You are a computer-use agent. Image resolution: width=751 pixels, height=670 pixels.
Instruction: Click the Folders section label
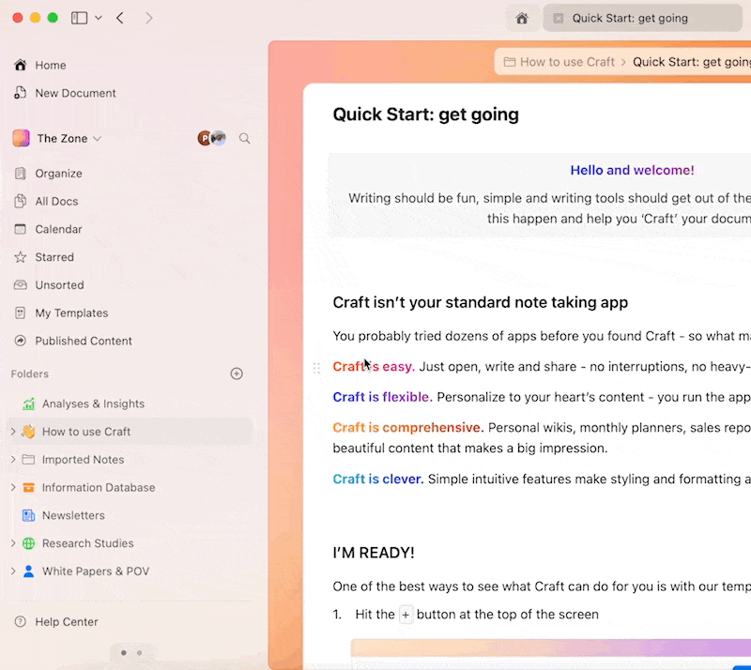pyautogui.click(x=30, y=374)
